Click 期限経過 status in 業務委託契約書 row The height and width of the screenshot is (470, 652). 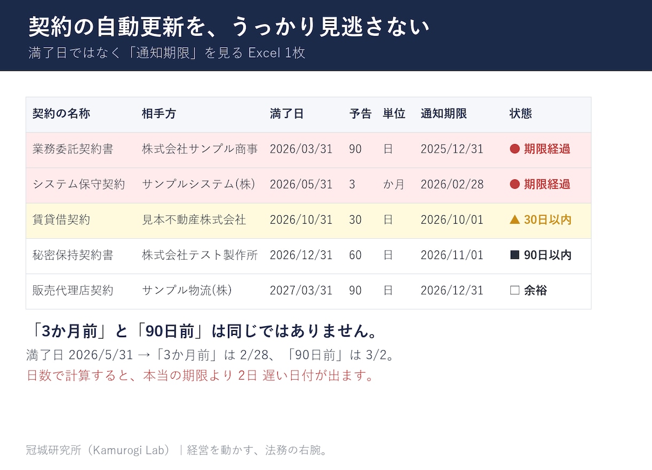pos(547,149)
